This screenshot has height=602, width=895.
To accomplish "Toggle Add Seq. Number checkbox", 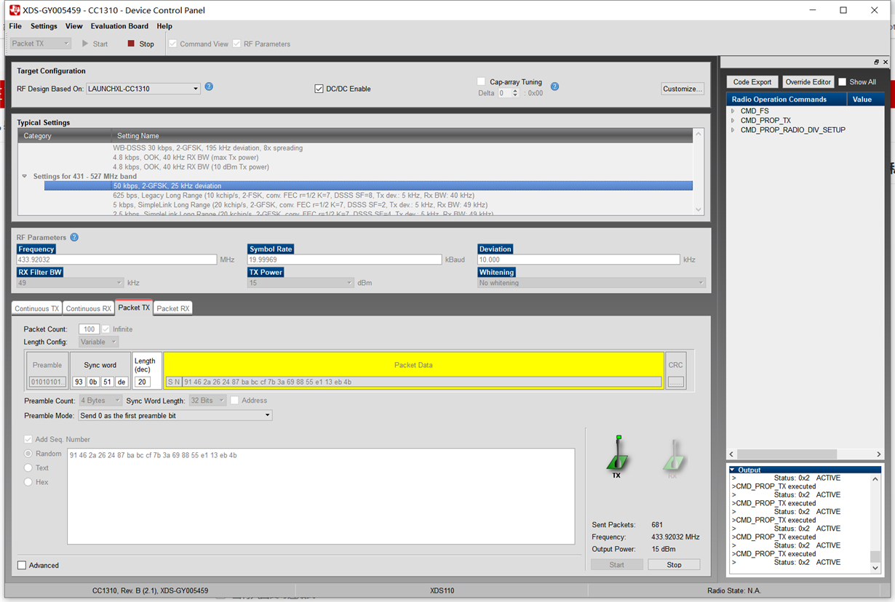I will 28,439.
